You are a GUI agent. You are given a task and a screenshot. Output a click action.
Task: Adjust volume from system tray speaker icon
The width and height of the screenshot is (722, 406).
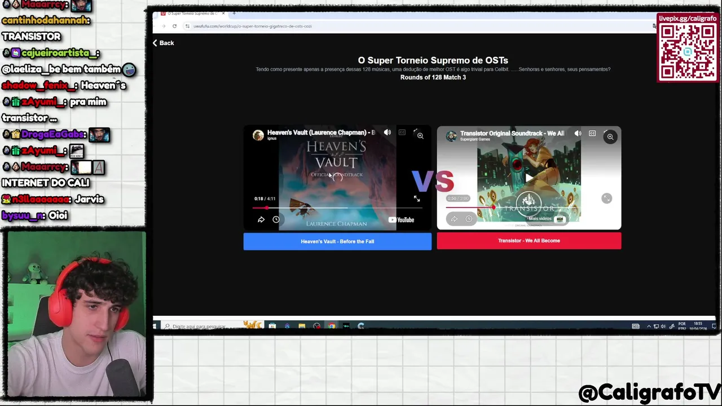click(x=663, y=326)
